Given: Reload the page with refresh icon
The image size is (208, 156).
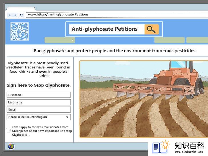Looking at the screenshot, I should point(21,15).
